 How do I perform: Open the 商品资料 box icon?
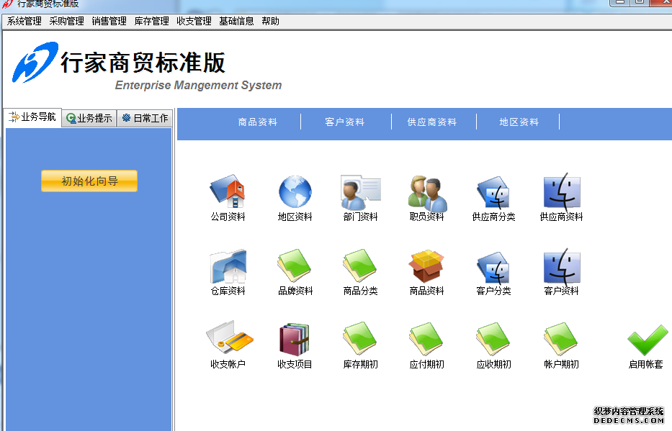(x=427, y=267)
